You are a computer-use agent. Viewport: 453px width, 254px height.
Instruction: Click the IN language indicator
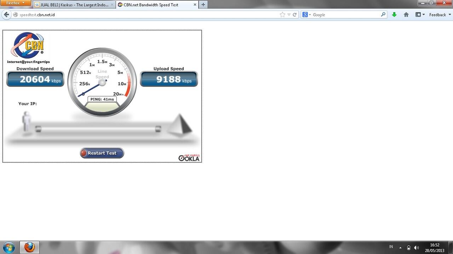tap(391, 247)
